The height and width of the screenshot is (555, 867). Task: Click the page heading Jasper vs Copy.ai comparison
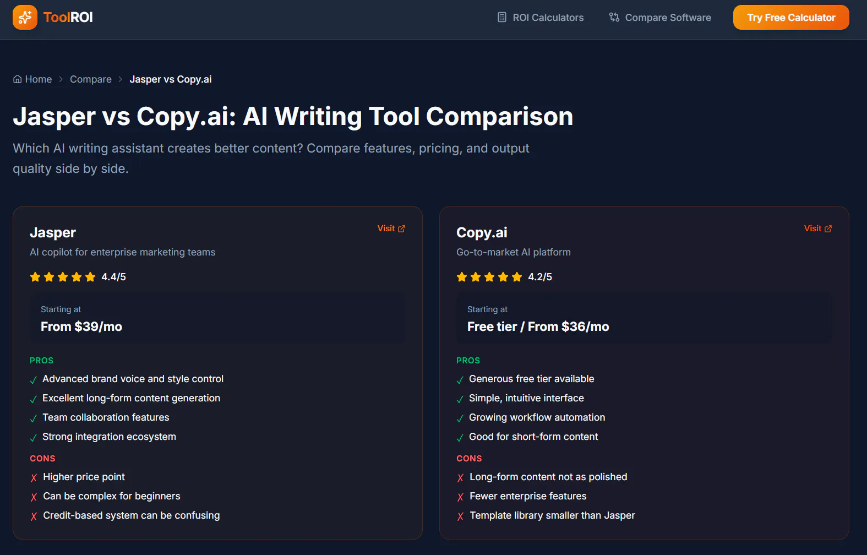coord(293,116)
